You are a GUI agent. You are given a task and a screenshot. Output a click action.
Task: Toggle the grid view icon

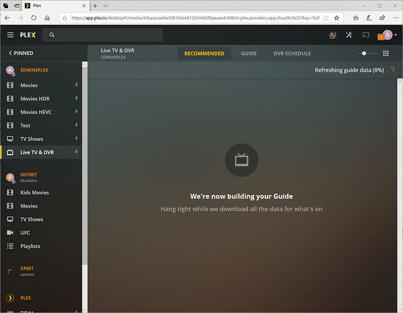(x=386, y=53)
